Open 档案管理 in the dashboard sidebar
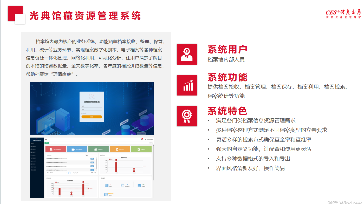 37,149
